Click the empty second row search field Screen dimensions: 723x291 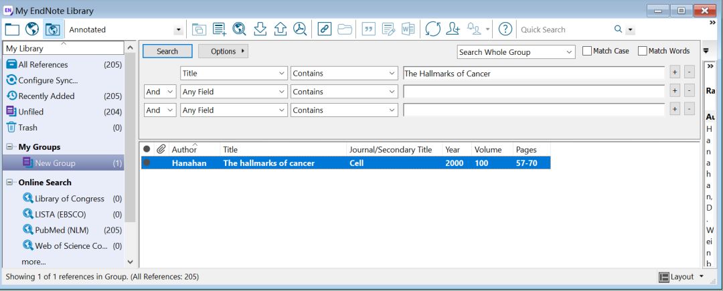pos(534,92)
